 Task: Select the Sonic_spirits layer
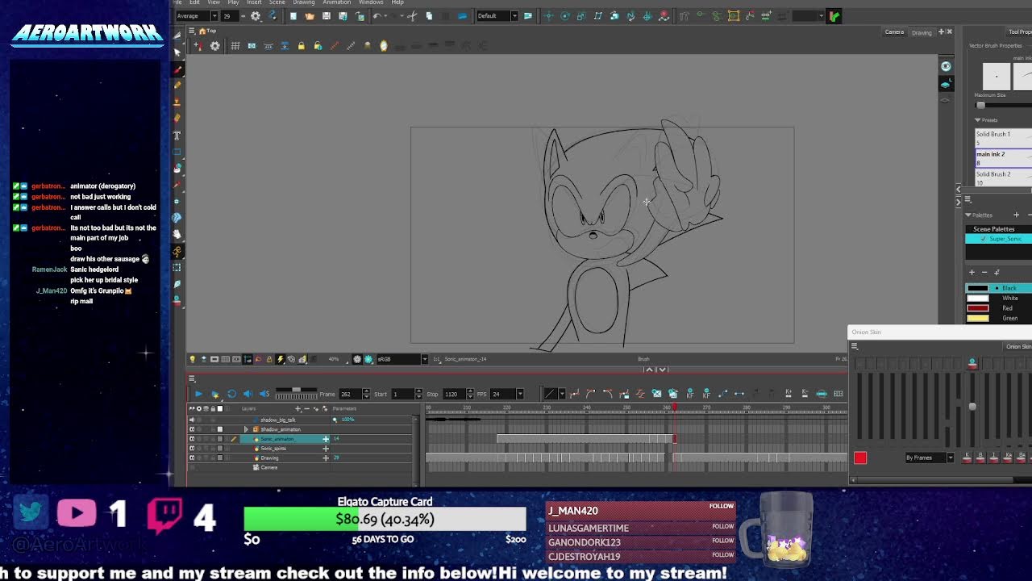[273, 449]
